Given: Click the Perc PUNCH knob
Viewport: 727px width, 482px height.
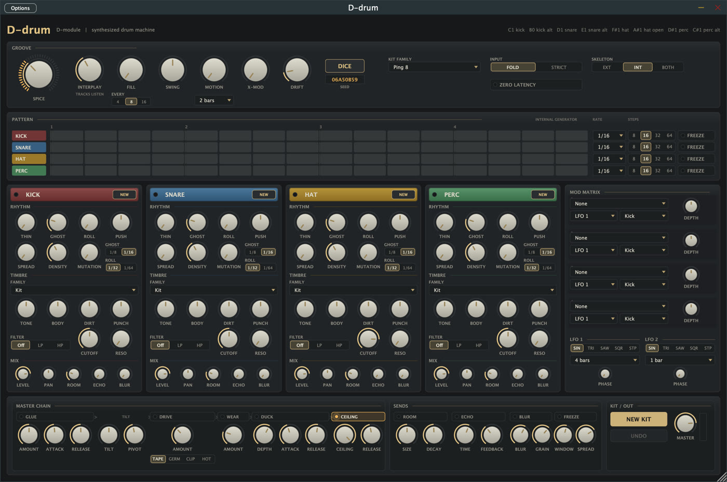Looking at the screenshot, I should [x=540, y=309].
